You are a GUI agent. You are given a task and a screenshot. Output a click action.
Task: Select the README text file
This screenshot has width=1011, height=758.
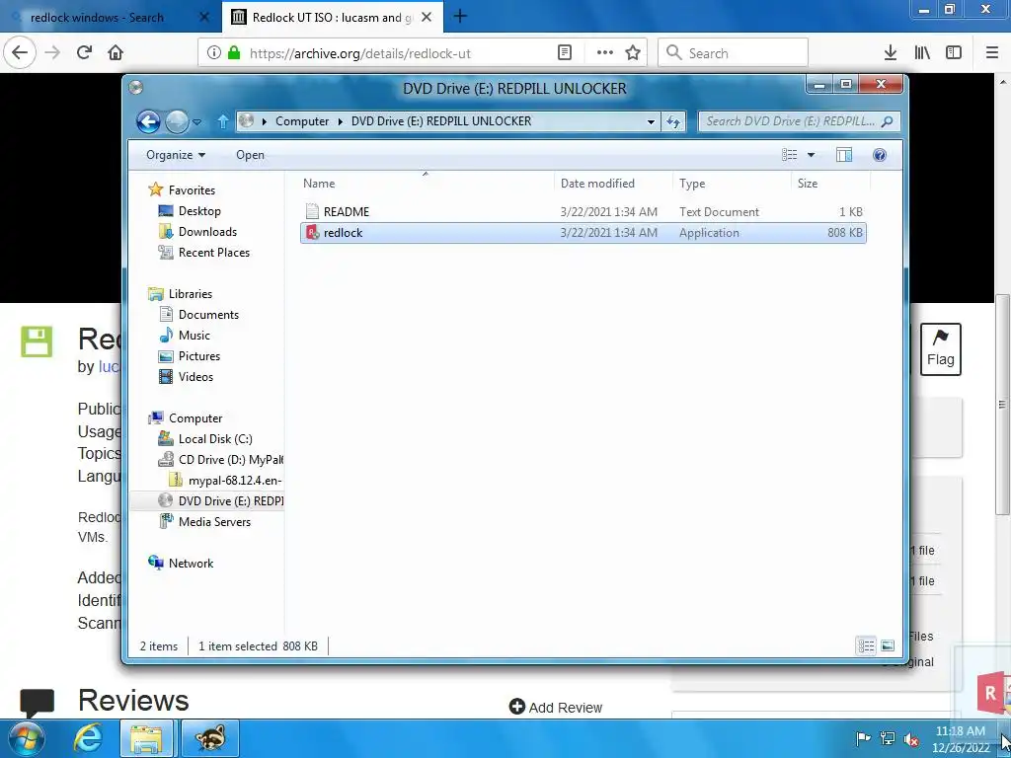pos(583,211)
